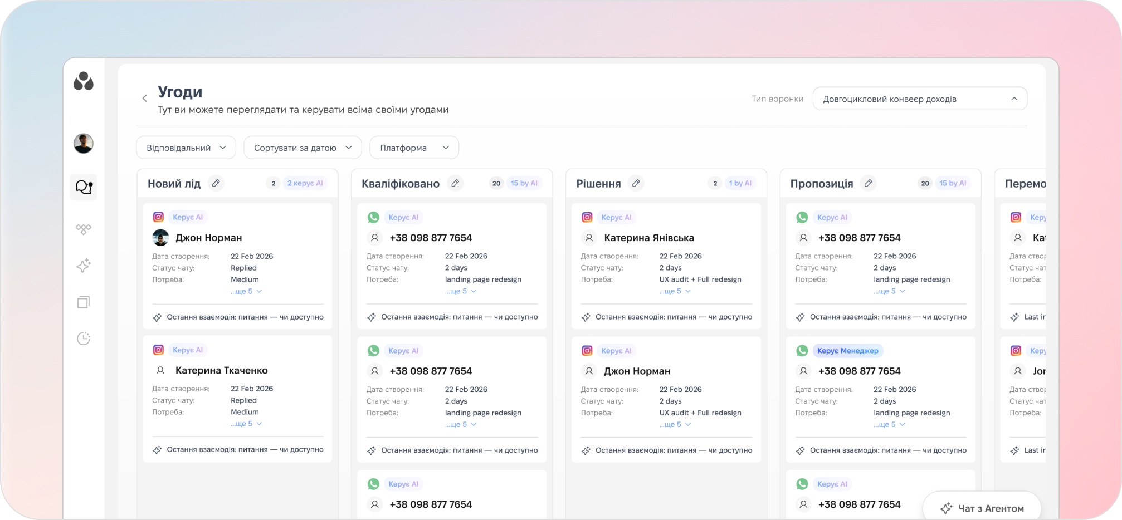The image size is (1122, 520).
Task: Click WhatsApp icon on Керує Менеджер card
Action: point(802,351)
